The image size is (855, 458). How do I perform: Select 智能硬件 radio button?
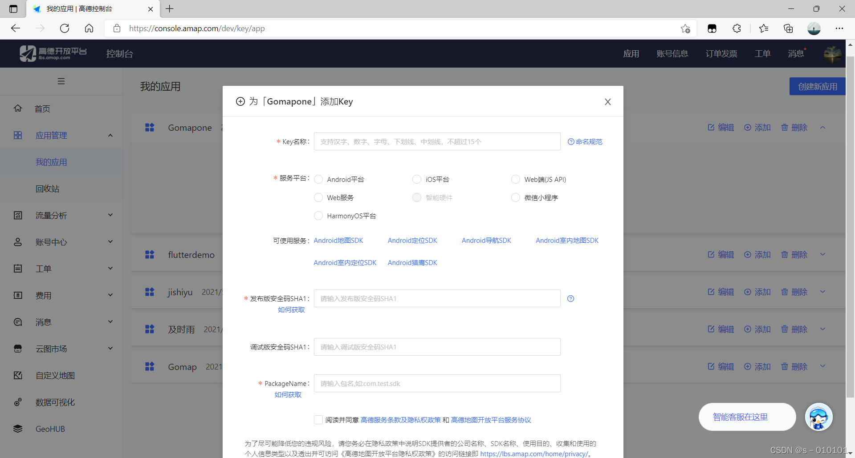(417, 197)
